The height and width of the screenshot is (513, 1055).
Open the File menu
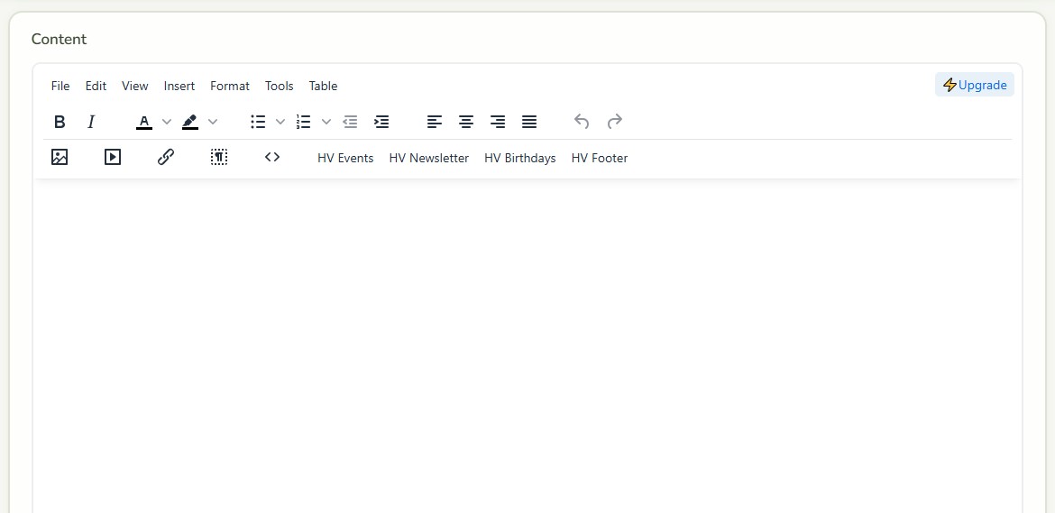[60, 86]
